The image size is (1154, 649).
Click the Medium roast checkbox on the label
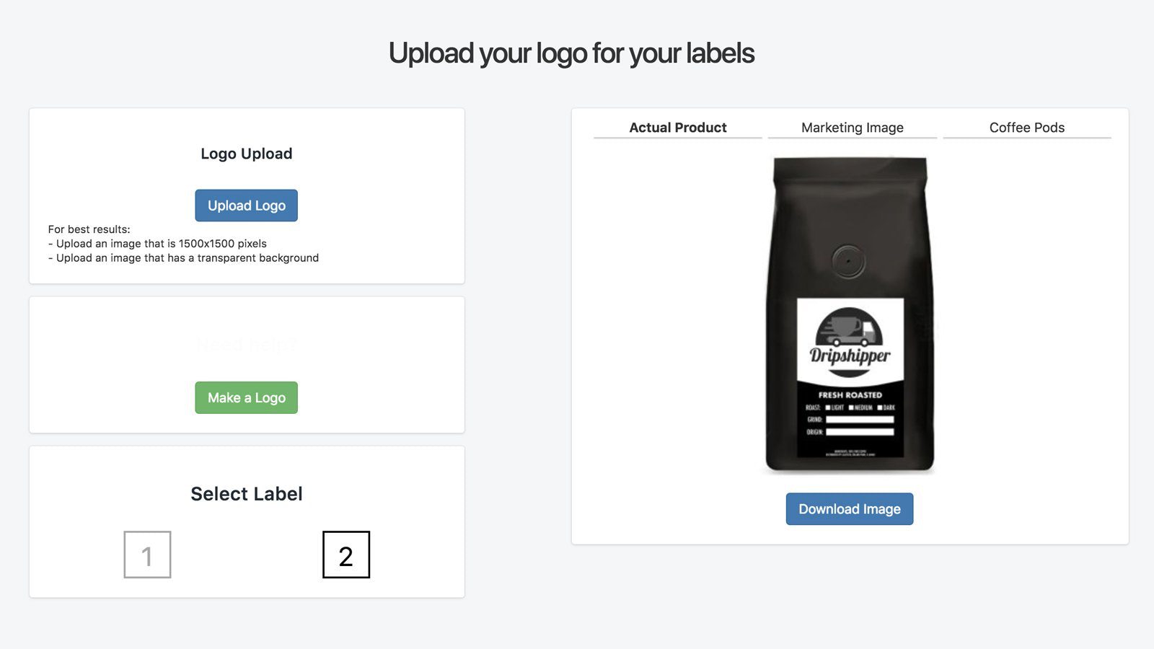pyautogui.click(x=851, y=407)
